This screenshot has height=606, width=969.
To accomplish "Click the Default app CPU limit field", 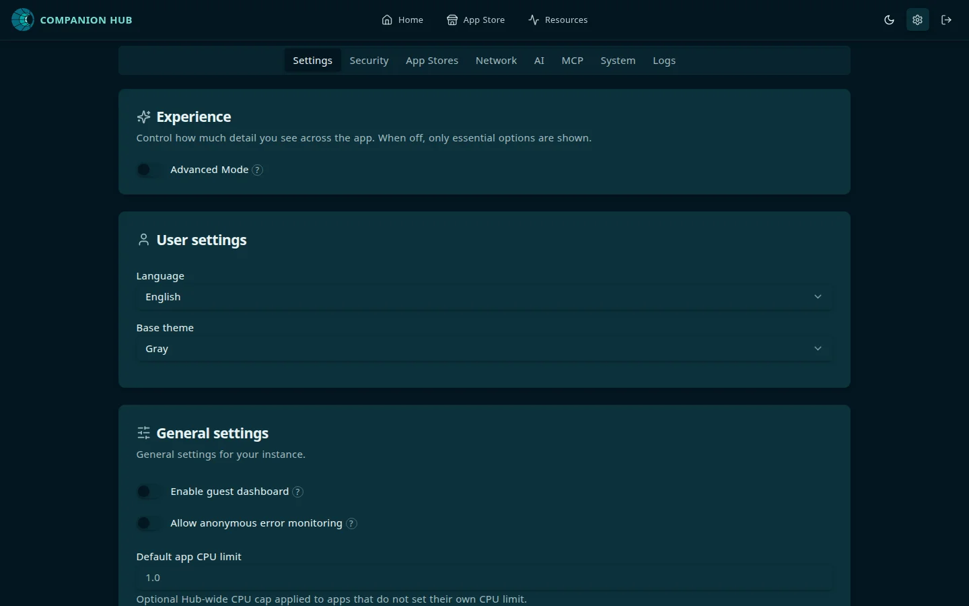I will coord(484,578).
